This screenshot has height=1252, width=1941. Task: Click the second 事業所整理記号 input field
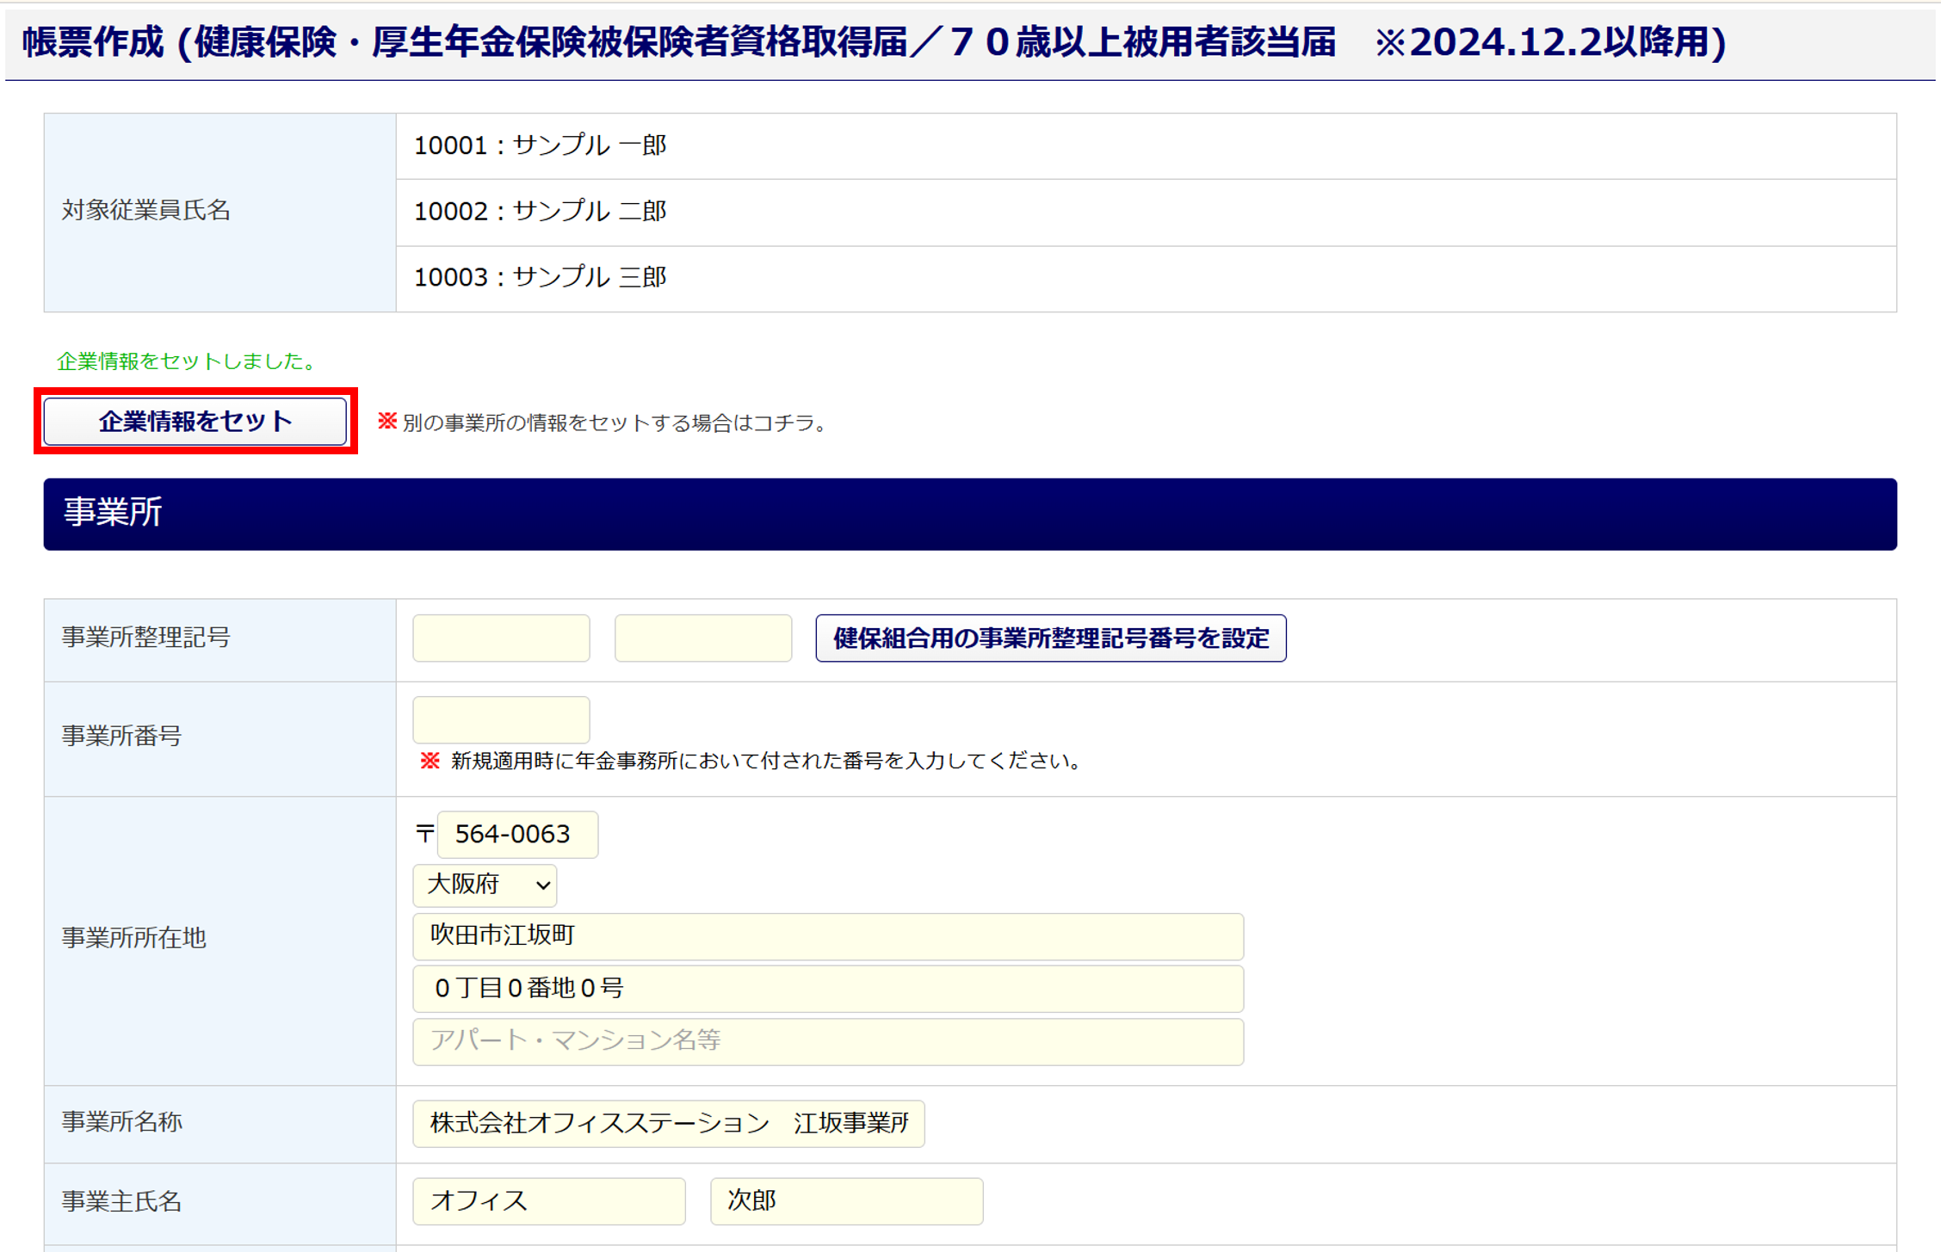pos(702,638)
